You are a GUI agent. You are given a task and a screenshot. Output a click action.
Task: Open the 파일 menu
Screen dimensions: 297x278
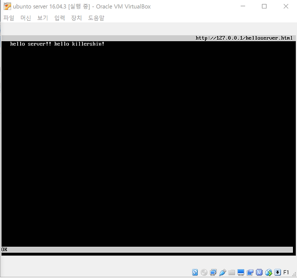[x=9, y=18]
